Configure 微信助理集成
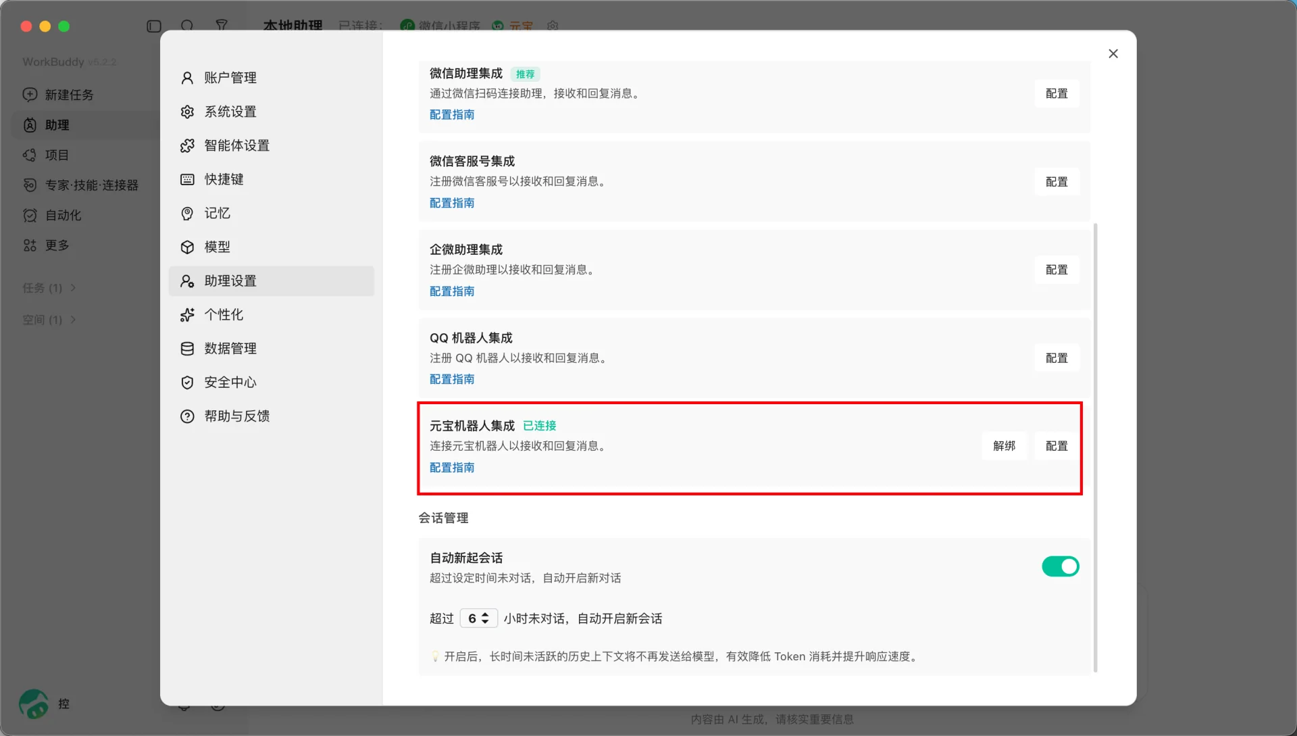Screen dimensions: 1297x736 [1057, 93]
